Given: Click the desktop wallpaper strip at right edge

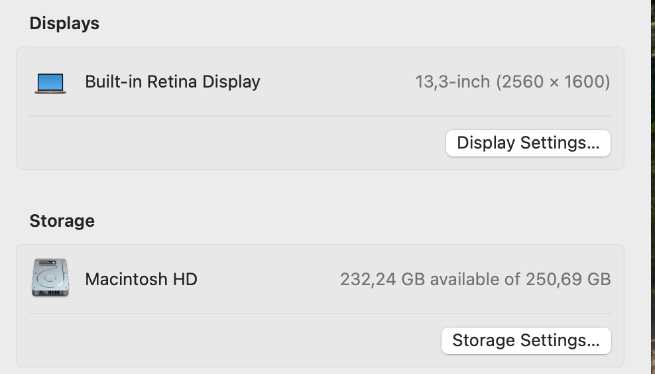Looking at the screenshot, I should (x=653, y=186).
